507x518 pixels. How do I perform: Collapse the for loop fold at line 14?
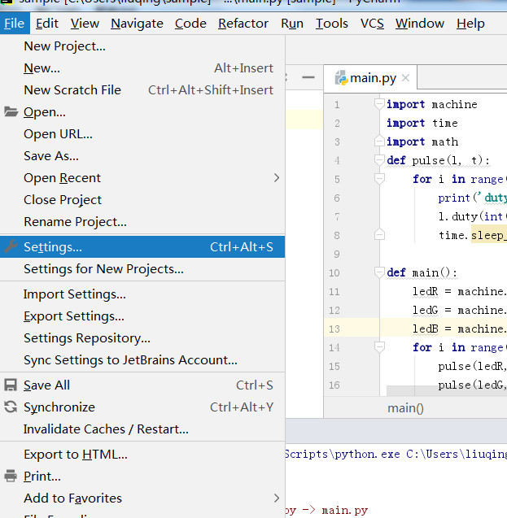coord(379,347)
